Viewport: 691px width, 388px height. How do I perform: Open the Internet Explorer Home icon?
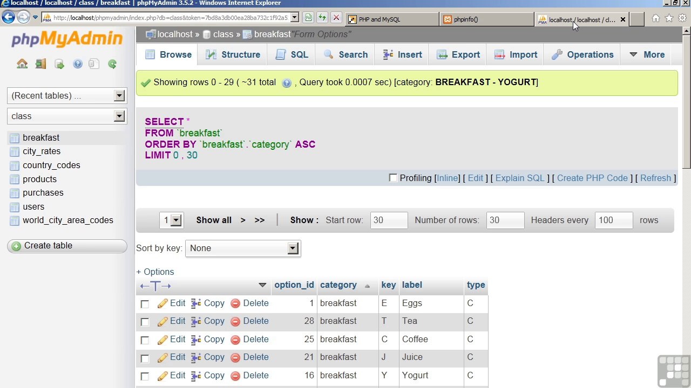coord(655,19)
